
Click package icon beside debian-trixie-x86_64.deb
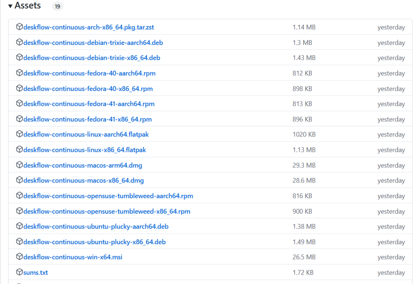point(19,57)
